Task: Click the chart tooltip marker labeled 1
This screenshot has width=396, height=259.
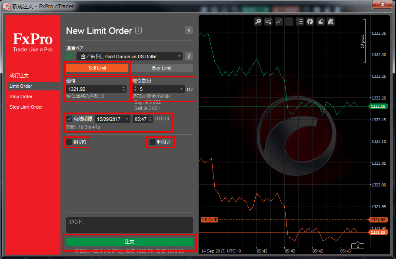Action: click(358, 246)
